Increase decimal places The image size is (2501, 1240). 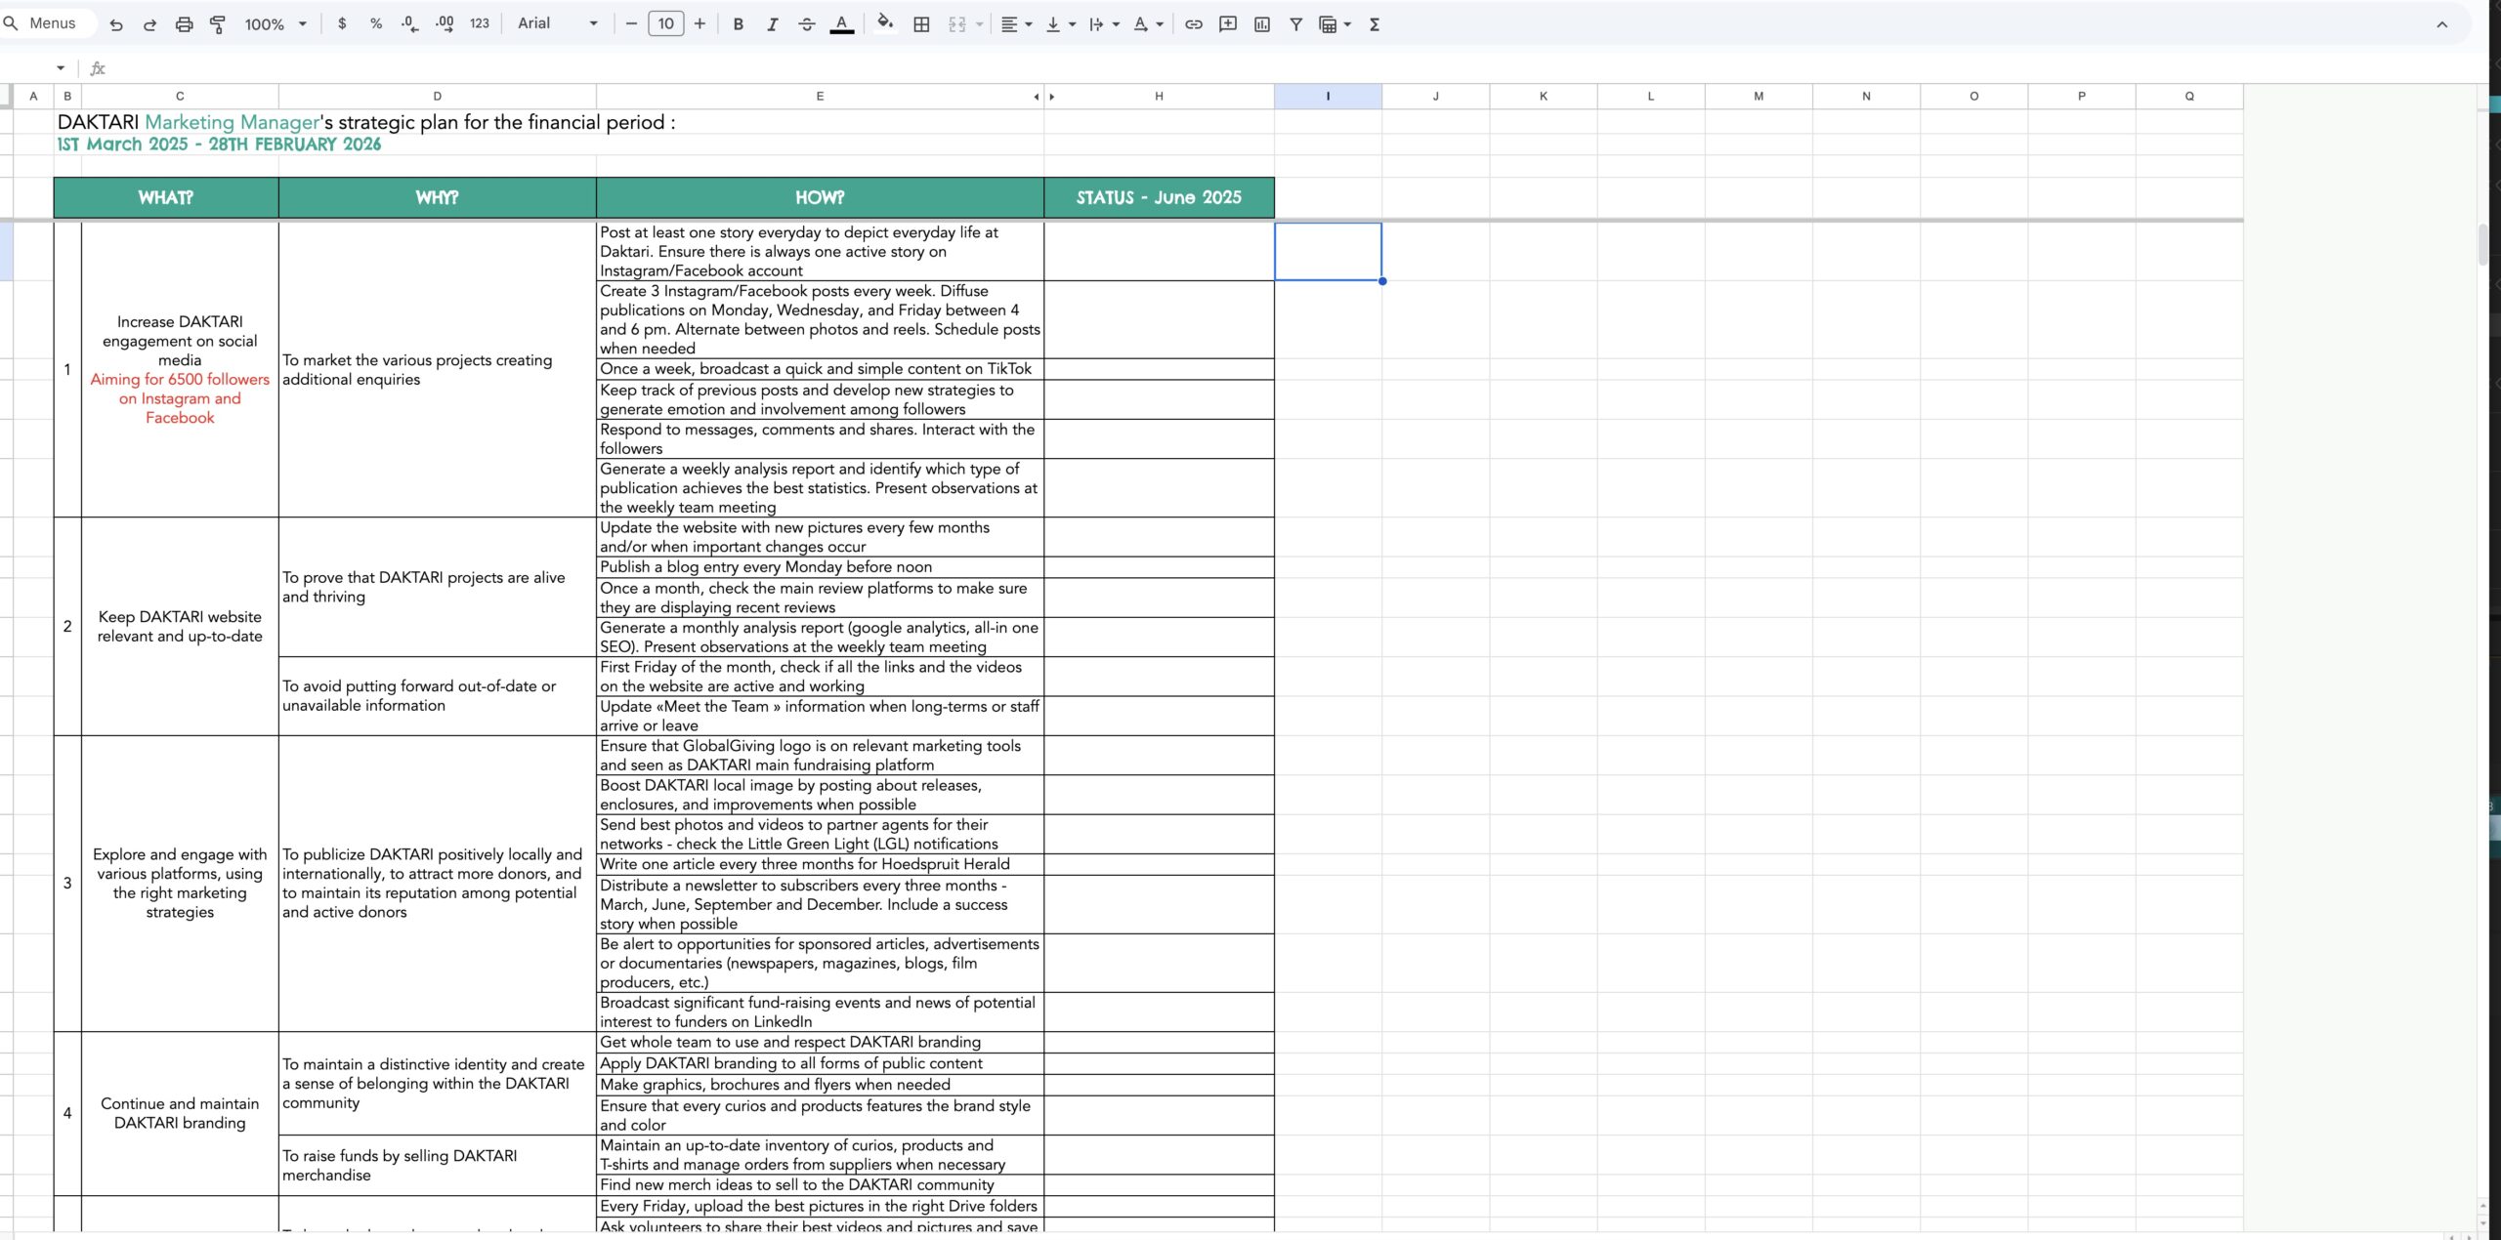pos(445,23)
